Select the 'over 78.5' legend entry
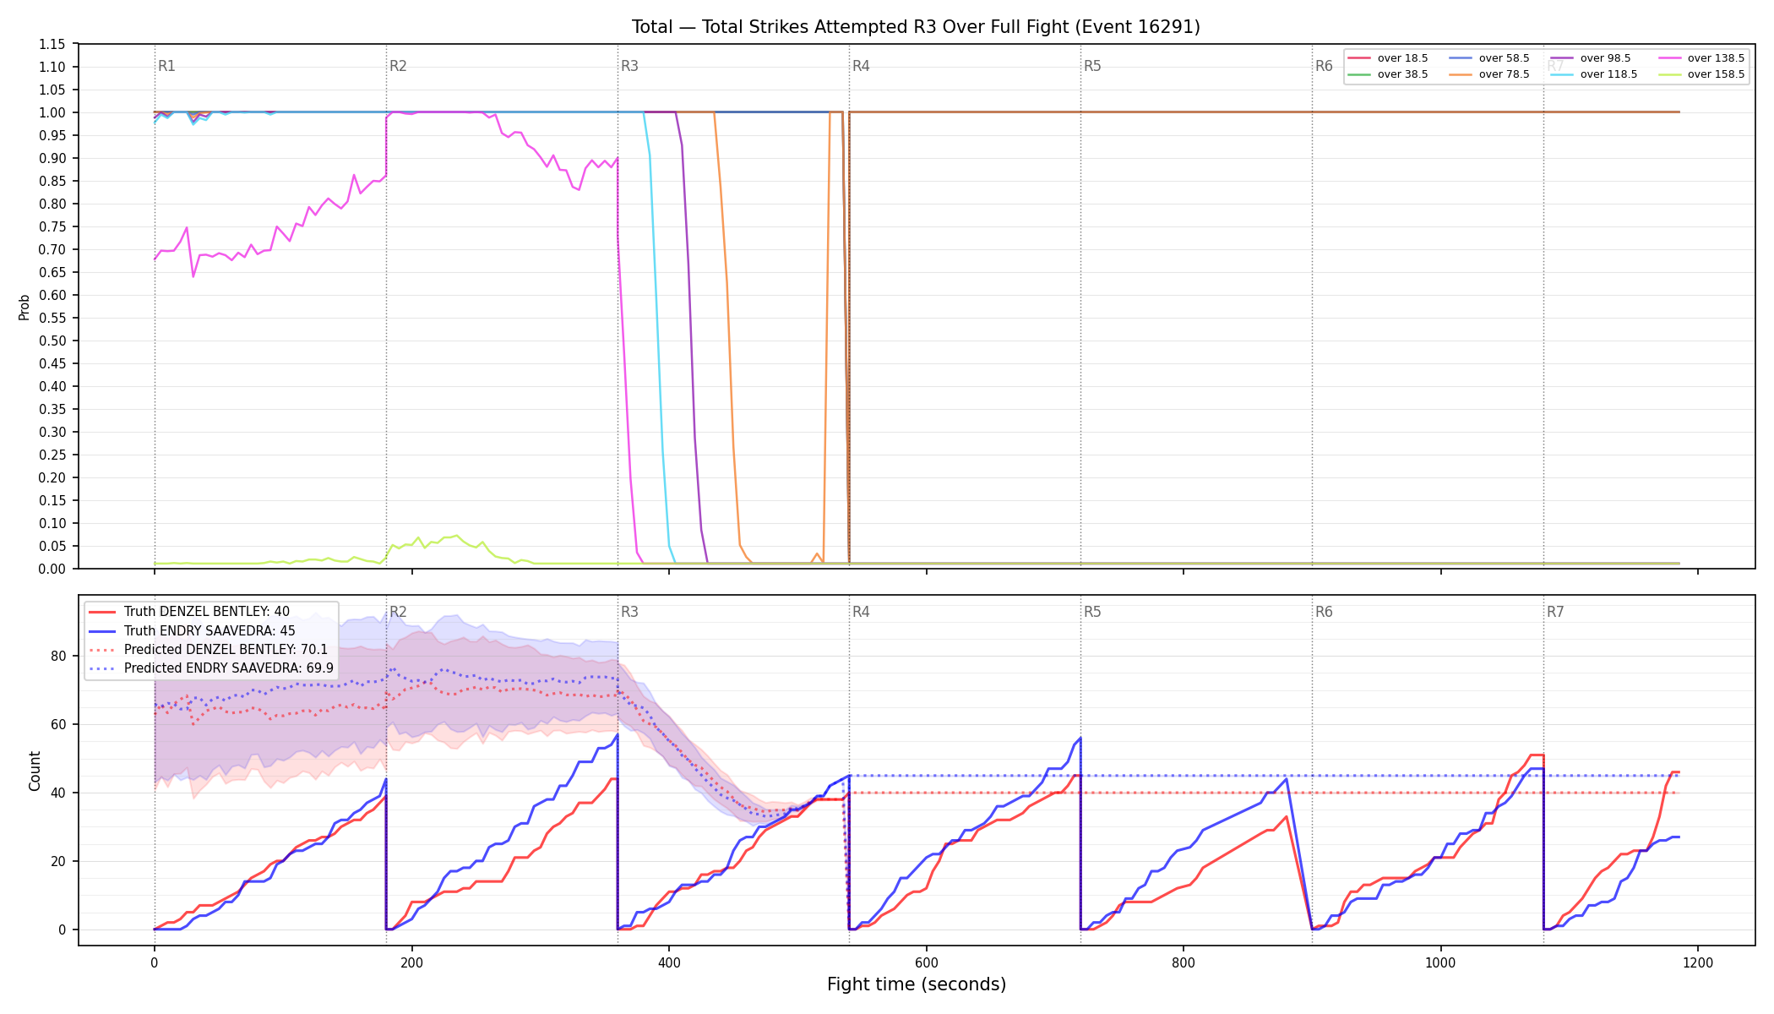Image resolution: width=1774 pixels, height=1014 pixels. [x=1489, y=74]
